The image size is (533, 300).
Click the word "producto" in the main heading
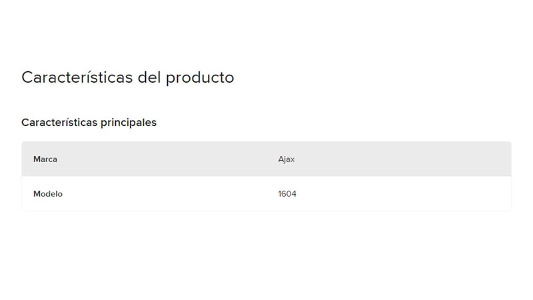(200, 77)
